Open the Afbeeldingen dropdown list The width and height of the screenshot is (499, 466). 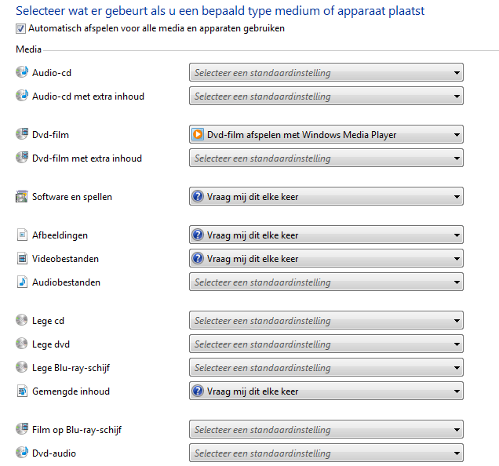point(326,235)
